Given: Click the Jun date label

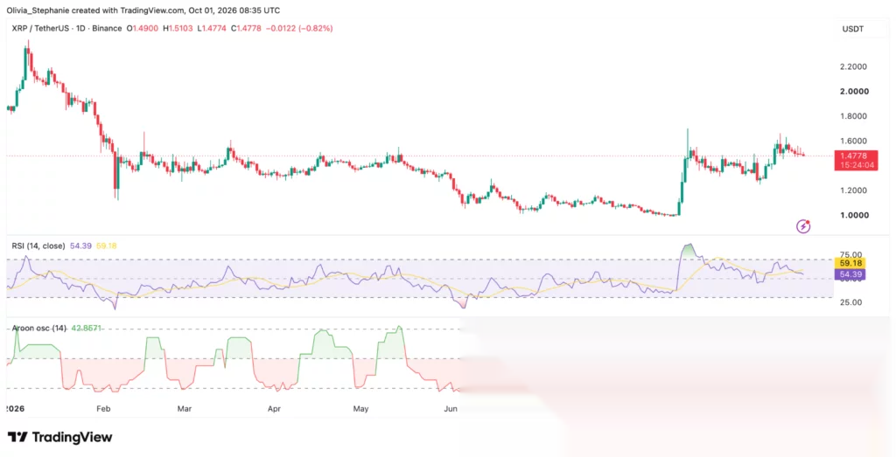Looking at the screenshot, I should pyautogui.click(x=451, y=409).
